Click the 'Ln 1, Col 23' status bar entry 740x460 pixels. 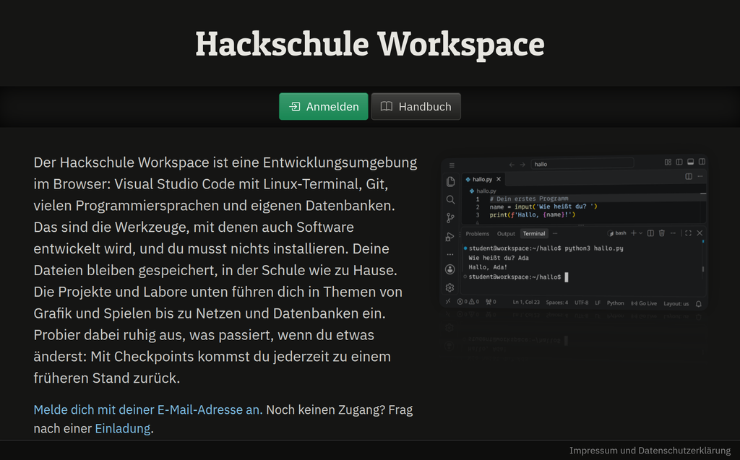(526, 303)
